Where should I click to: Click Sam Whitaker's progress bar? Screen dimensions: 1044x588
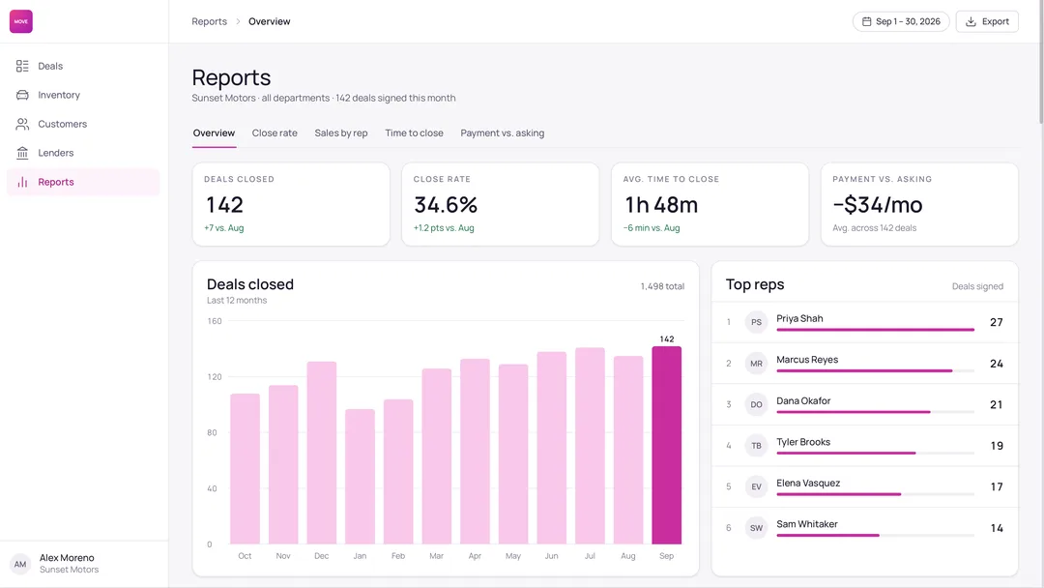[875, 536]
